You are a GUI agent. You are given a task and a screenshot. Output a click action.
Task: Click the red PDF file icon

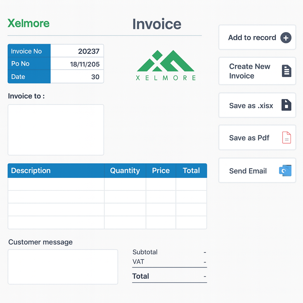pyautogui.click(x=286, y=138)
